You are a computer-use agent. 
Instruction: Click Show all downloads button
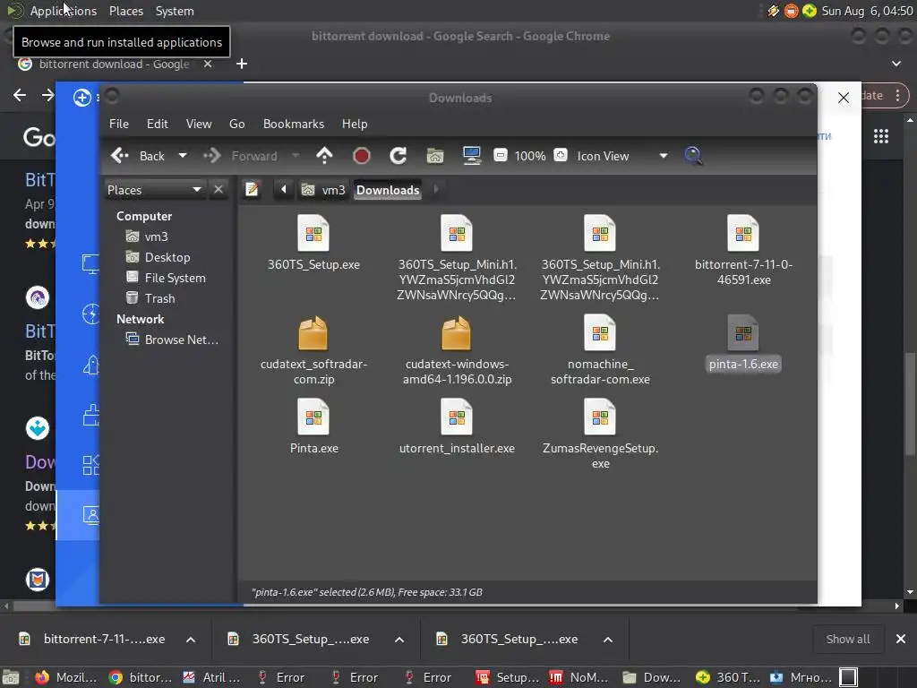point(847,640)
